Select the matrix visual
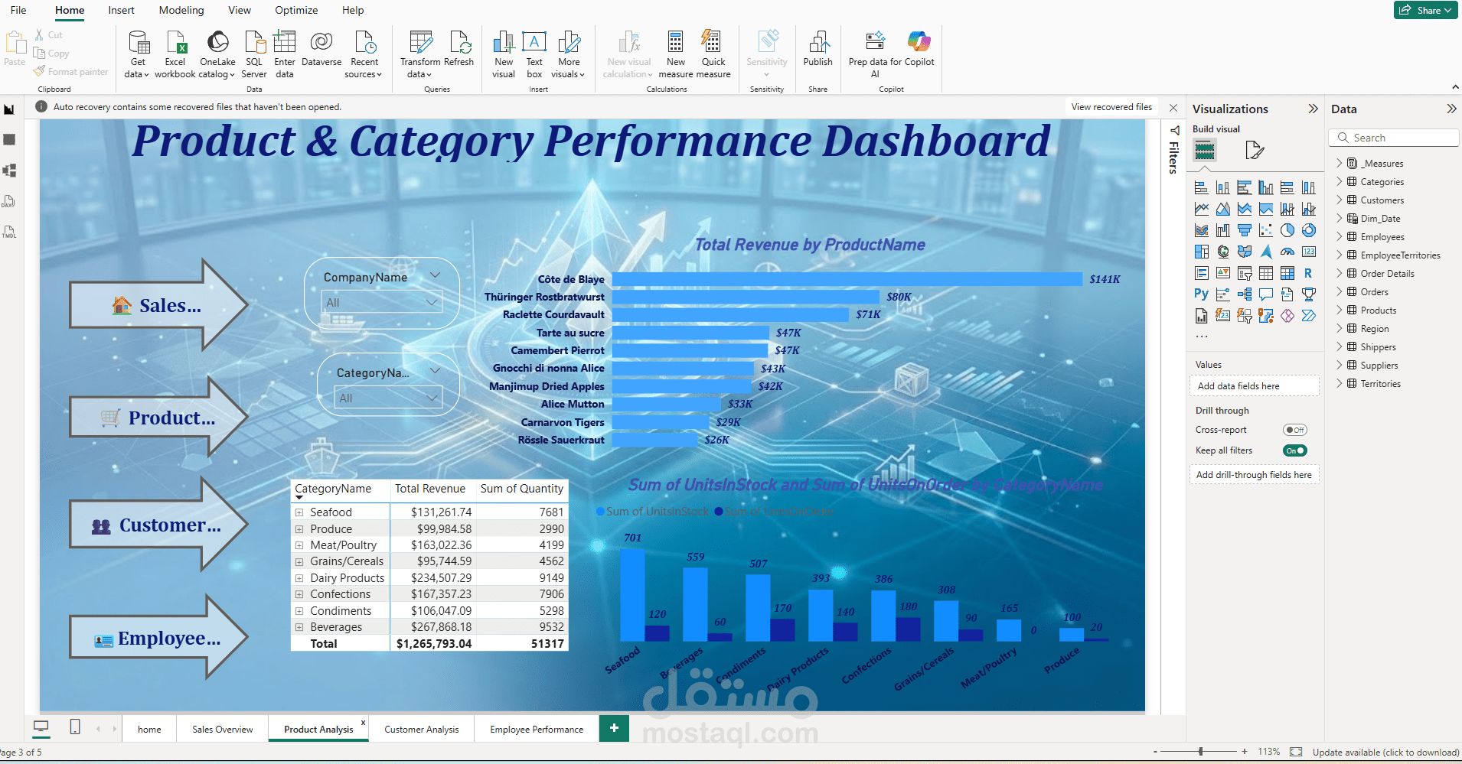The height and width of the screenshot is (764, 1462). tap(1287, 273)
